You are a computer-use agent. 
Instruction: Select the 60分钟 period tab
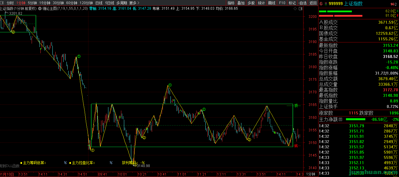71,3
